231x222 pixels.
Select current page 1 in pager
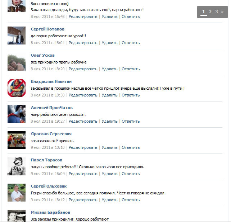tap(204, 11)
